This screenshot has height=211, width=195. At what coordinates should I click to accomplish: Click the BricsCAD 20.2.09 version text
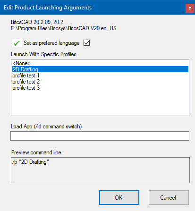pos(37,22)
